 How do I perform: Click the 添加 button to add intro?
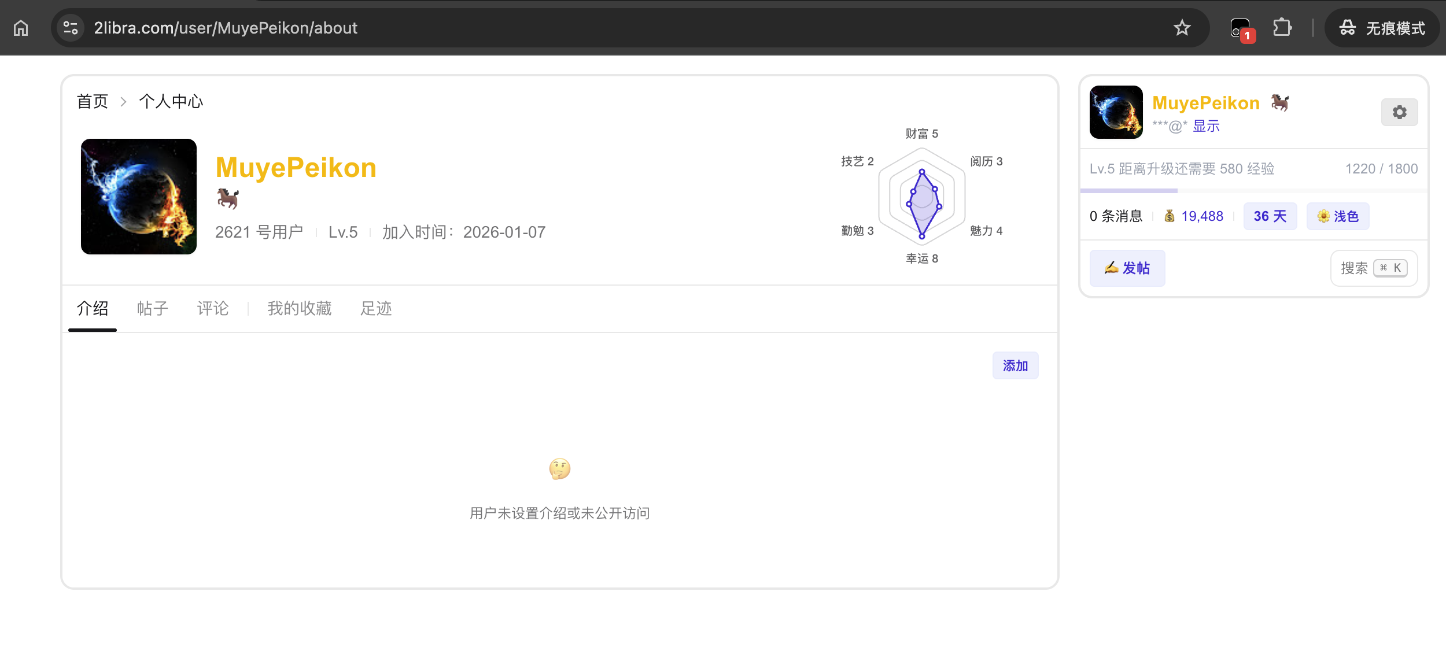pyautogui.click(x=1015, y=365)
